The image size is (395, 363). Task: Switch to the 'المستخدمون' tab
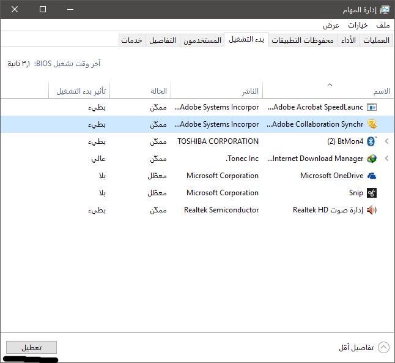click(202, 40)
